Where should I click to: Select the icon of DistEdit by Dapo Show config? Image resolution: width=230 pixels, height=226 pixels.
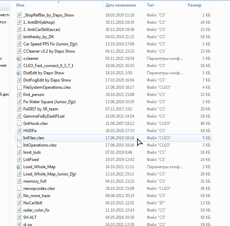(19, 73)
